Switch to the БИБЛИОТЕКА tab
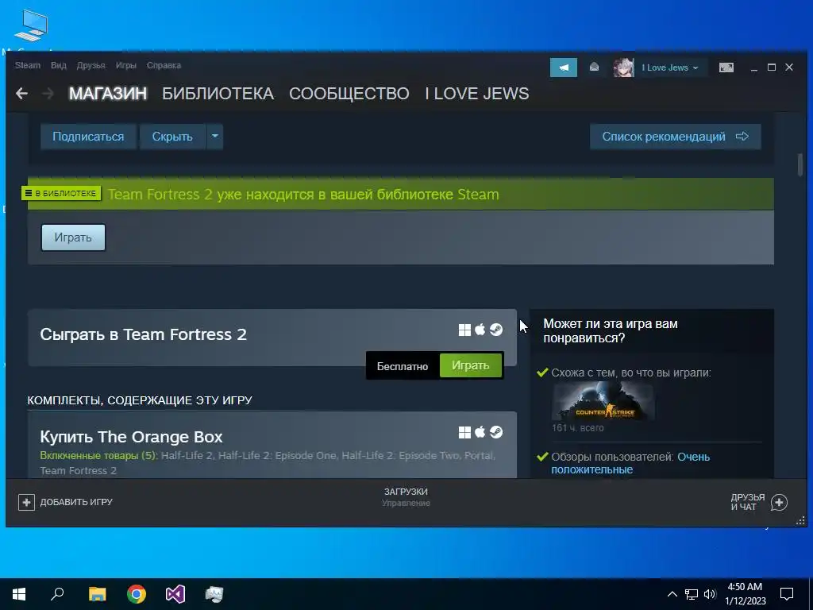The width and height of the screenshot is (813, 610). (x=218, y=94)
